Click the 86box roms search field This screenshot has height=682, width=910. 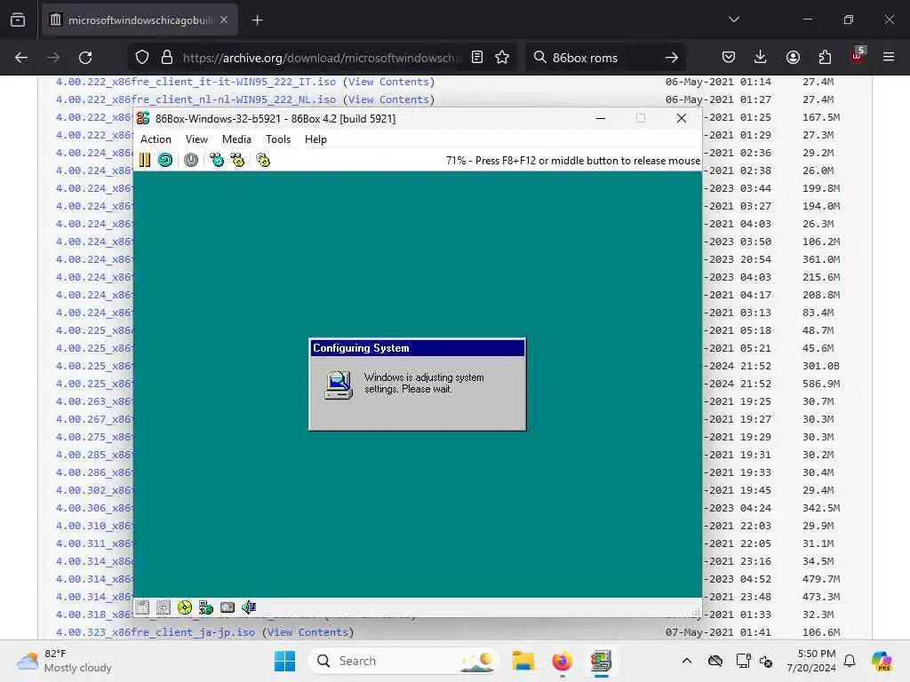tap(603, 58)
